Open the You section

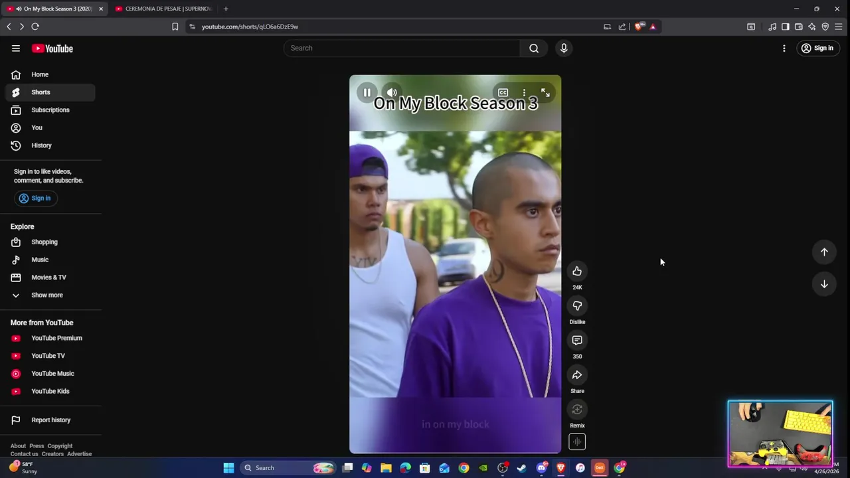[x=50, y=127]
